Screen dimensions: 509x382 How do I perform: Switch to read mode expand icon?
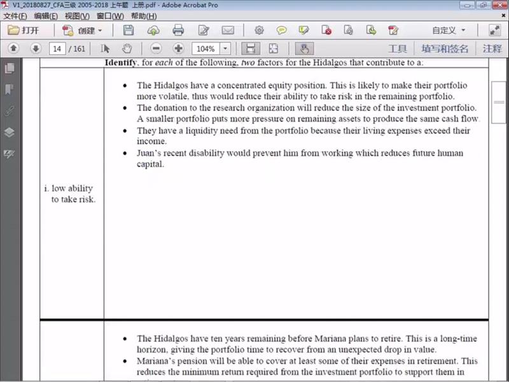495,31
